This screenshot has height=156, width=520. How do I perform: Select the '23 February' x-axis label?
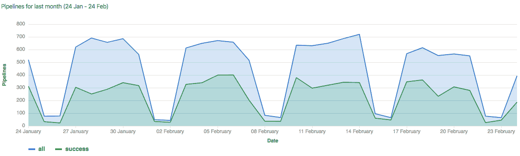point(501,131)
